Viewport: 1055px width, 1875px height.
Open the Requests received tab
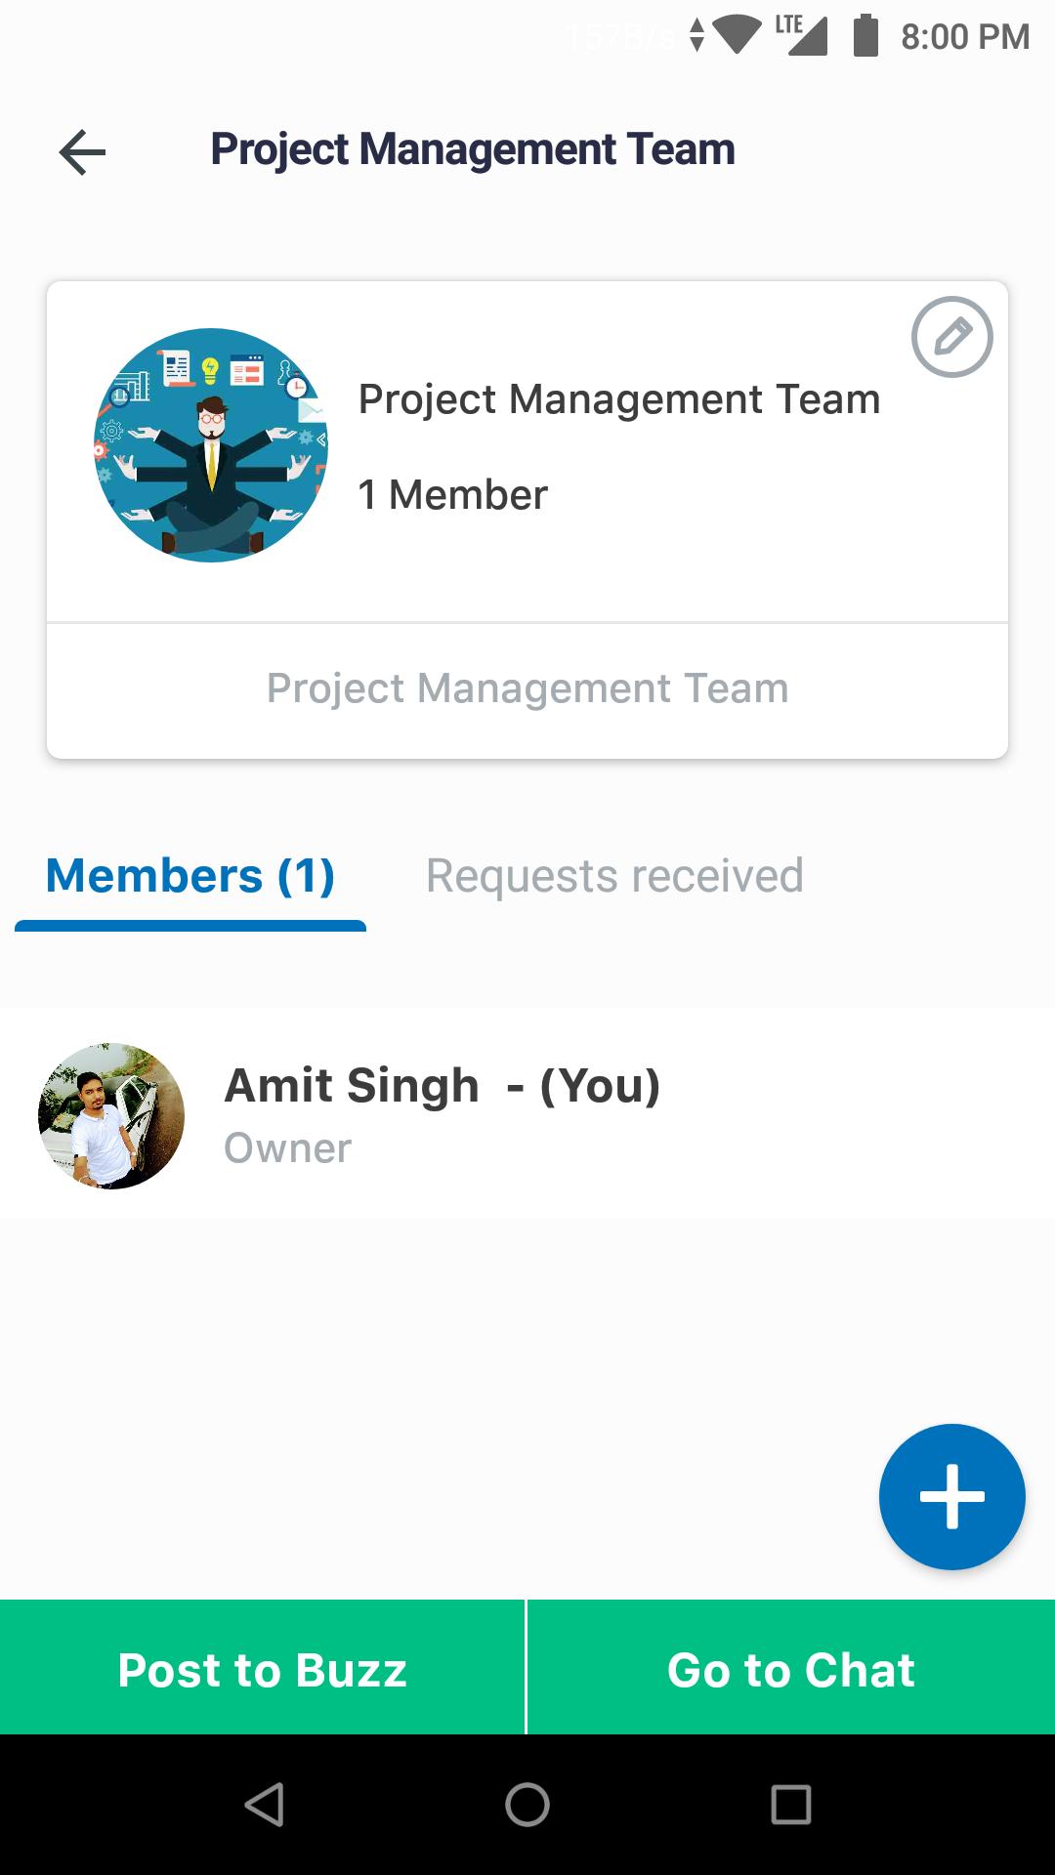(x=614, y=876)
